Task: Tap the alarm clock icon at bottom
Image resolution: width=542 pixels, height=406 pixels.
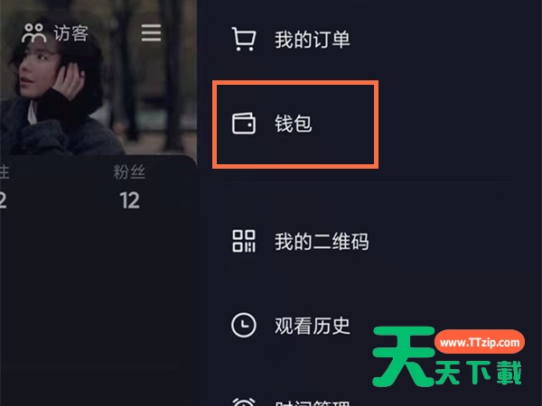Action: [x=244, y=401]
